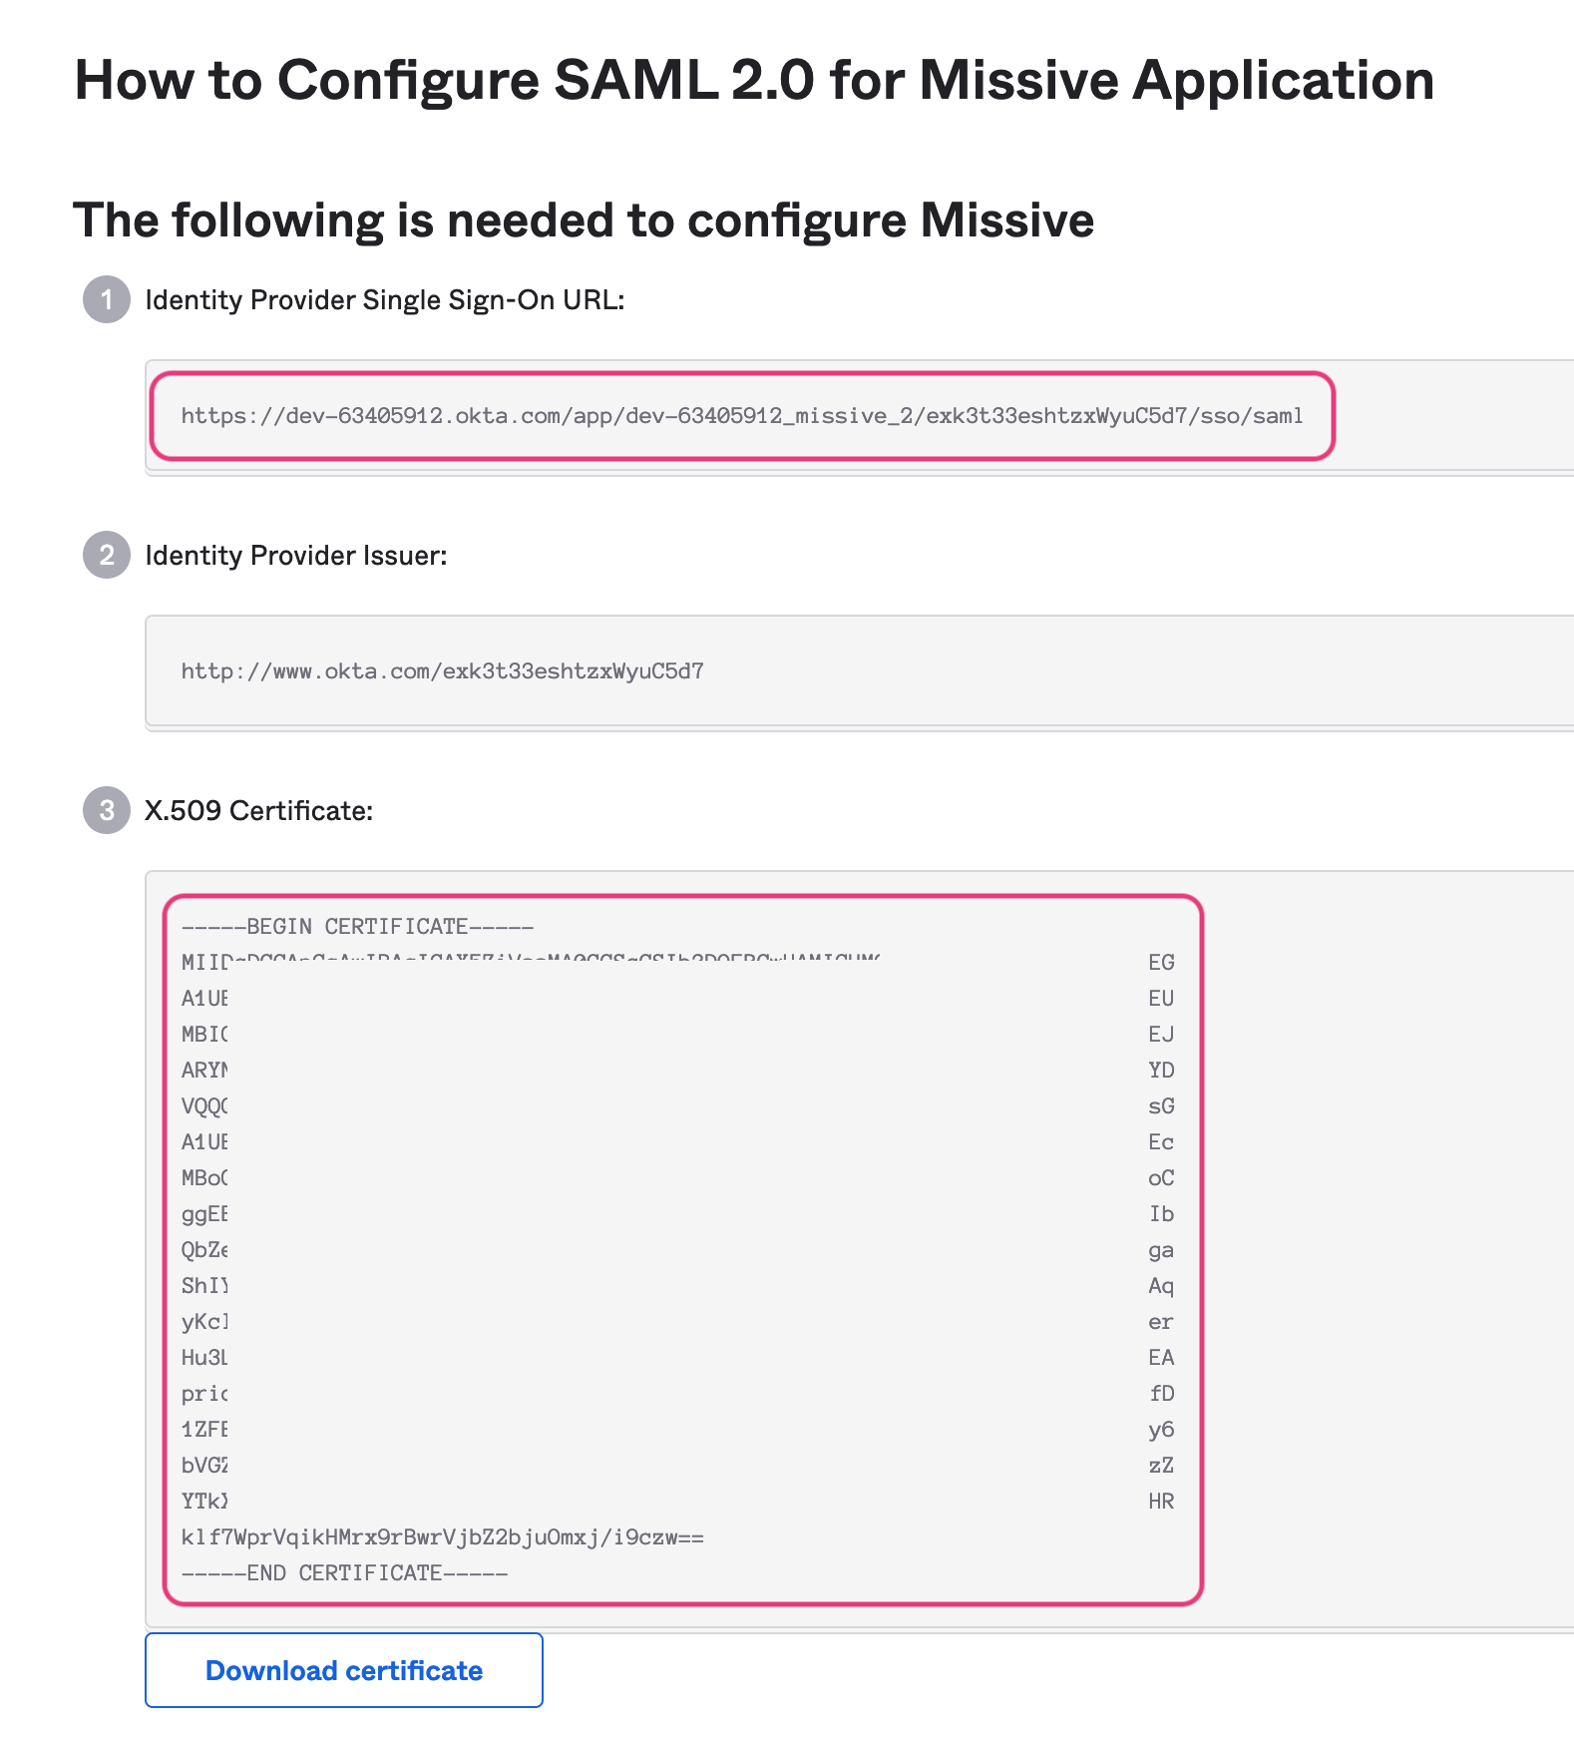Click the certificate line starting with 1ZFE
The image size is (1574, 1738).
(204, 1430)
